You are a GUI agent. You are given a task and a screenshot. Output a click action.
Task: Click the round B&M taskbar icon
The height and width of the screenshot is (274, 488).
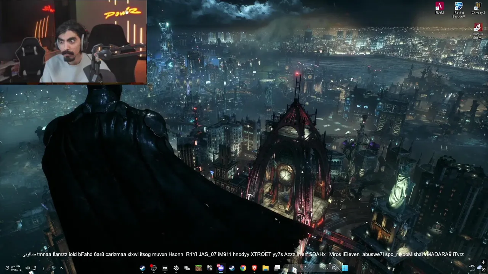click(x=209, y=268)
